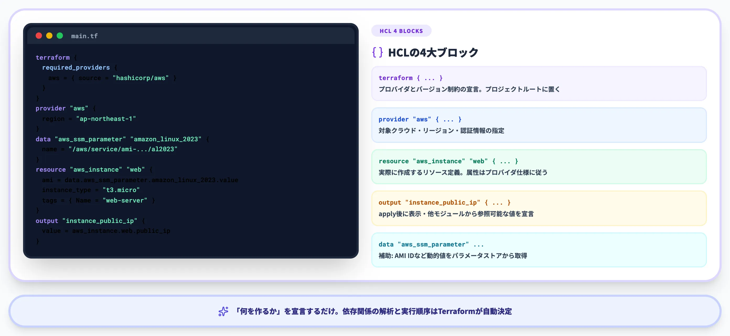
Task: Click the "/aws/service/ami-.../al2023" value
Action: pos(123,149)
